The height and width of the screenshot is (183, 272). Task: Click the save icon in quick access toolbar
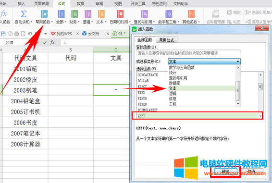click(3, 34)
